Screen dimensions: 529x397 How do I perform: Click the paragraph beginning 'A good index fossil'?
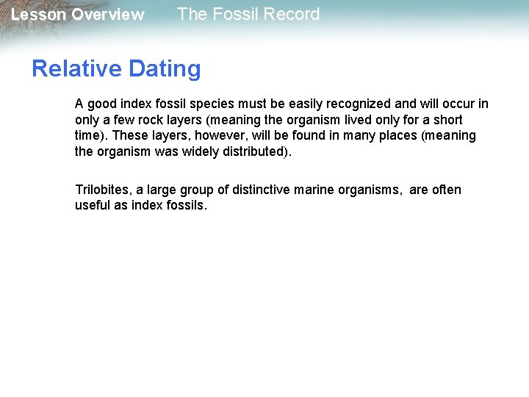(281, 128)
